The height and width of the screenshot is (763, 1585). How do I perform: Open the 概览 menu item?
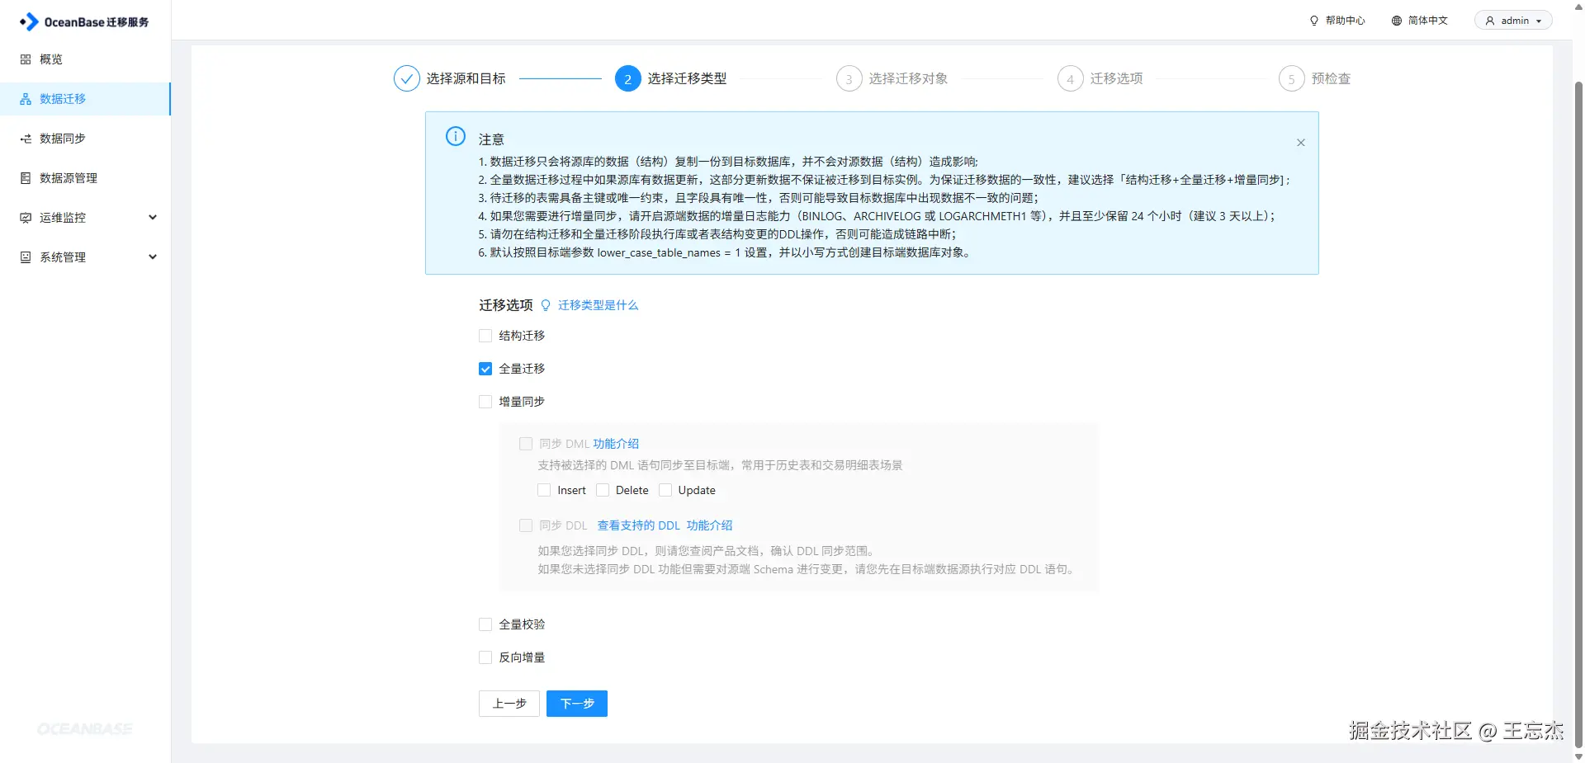85,59
